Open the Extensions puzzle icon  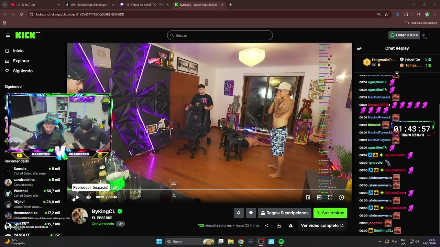pyautogui.click(x=406, y=14)
